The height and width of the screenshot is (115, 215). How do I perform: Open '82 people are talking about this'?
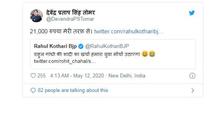(73, 90)
